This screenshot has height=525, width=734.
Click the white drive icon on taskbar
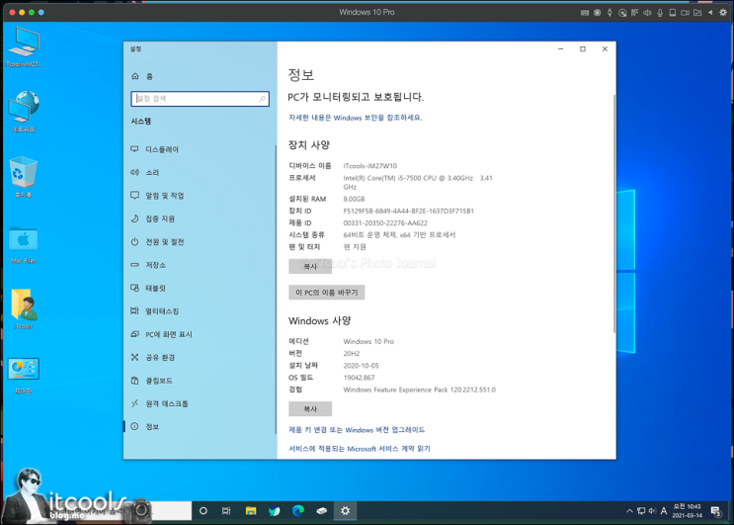[322, 510]
